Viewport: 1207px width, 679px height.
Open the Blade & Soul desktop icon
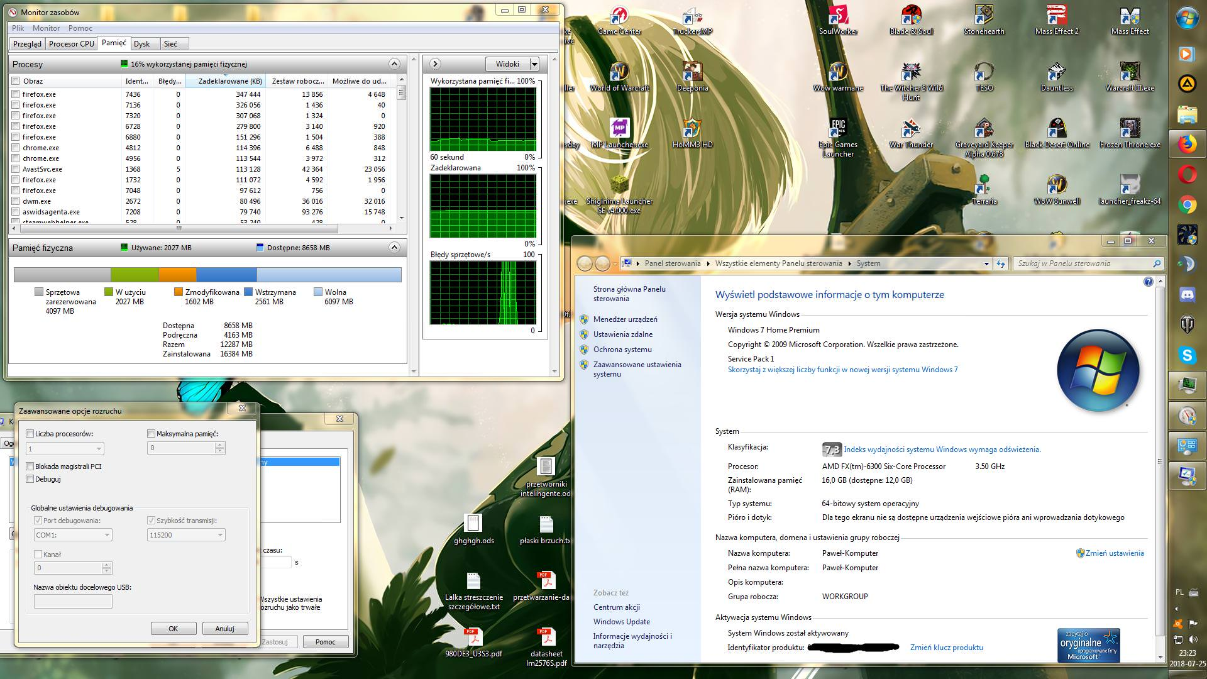click(911, 20)
